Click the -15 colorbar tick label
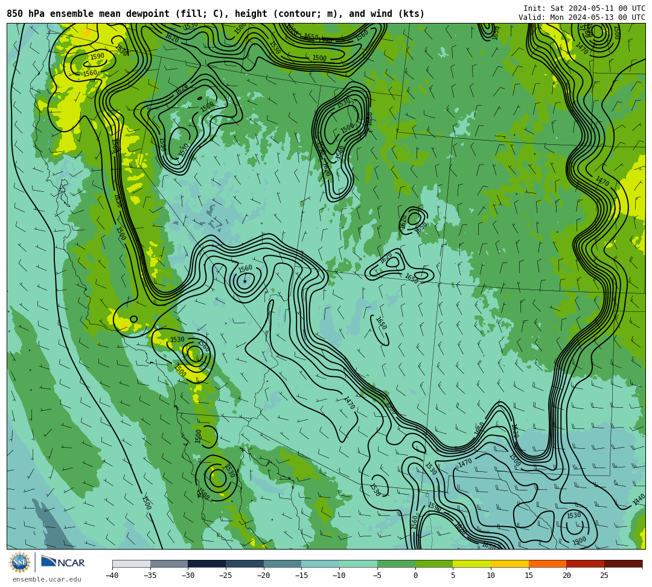This screenshot has height=587, width=652. [x=301, y=576]
